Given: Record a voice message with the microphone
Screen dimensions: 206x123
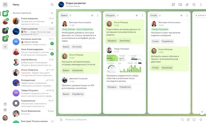Looking at the screenshot, I should 201,120.
